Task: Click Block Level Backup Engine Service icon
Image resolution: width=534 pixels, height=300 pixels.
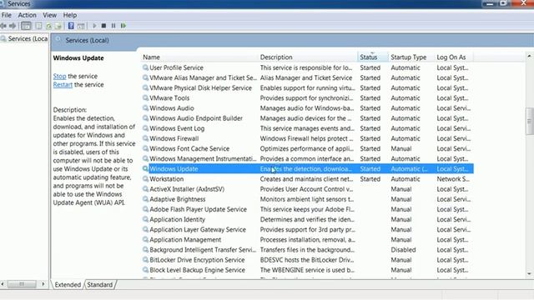Action: (145, 270)
